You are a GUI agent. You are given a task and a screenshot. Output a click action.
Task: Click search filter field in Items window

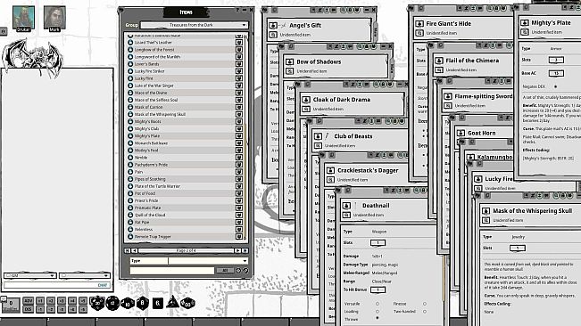point(172,271)
